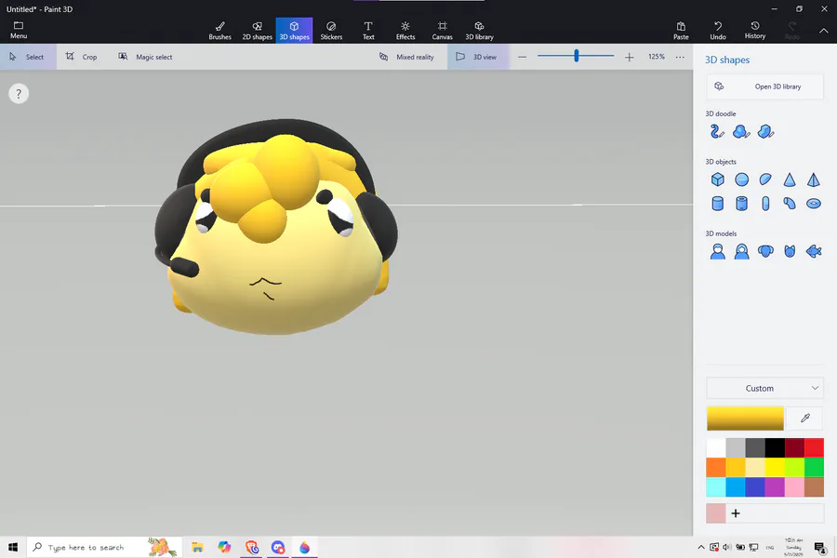This screenshot has height=558, width=837.
Task: Add a cube 3D object
Action: coord(717,179)
